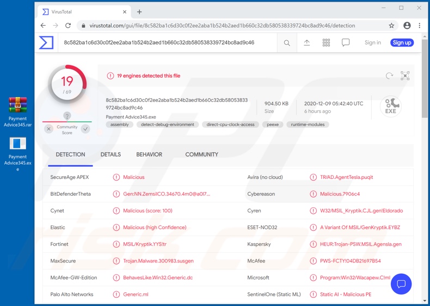Click the peexe tag
Screen dimensions: 430x306
(273, 124)
